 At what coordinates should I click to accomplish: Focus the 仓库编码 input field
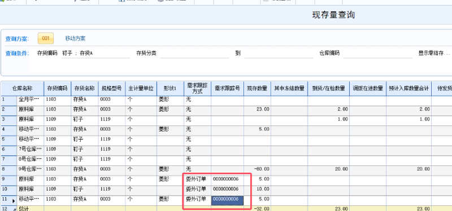(x=377, y=53)
